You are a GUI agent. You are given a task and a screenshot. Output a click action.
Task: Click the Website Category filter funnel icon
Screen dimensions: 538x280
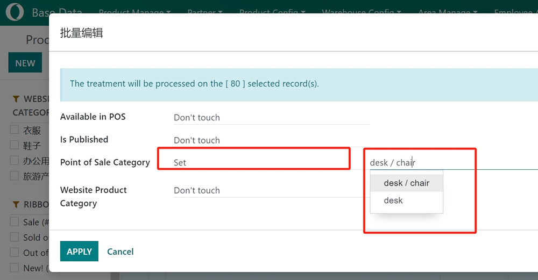pyautogui.click(x=16, y=99)
